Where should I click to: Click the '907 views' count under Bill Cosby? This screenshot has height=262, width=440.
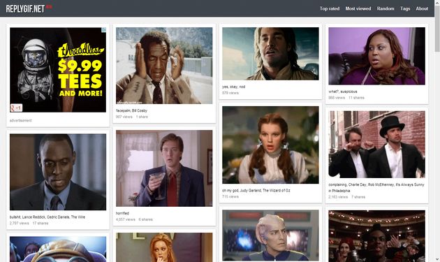tap(124, 117)
